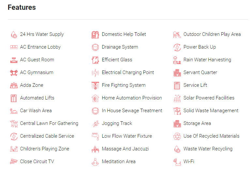
Task: Click the Fire Fighting System sprinkler icon
Action: 95,85
